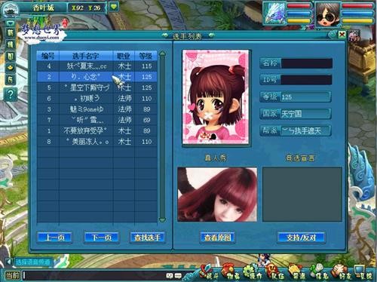Click the green heart icon beside coordinates

click(x=114, y=7)
